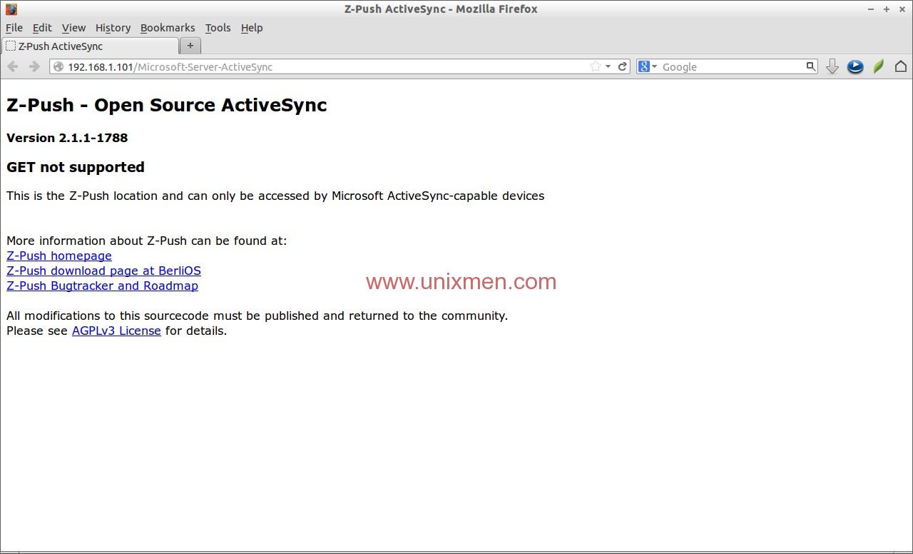Click the search magnifier icon
Image resolution: width=913 pixels, height=554 pixels.
(x=810, y=66)
